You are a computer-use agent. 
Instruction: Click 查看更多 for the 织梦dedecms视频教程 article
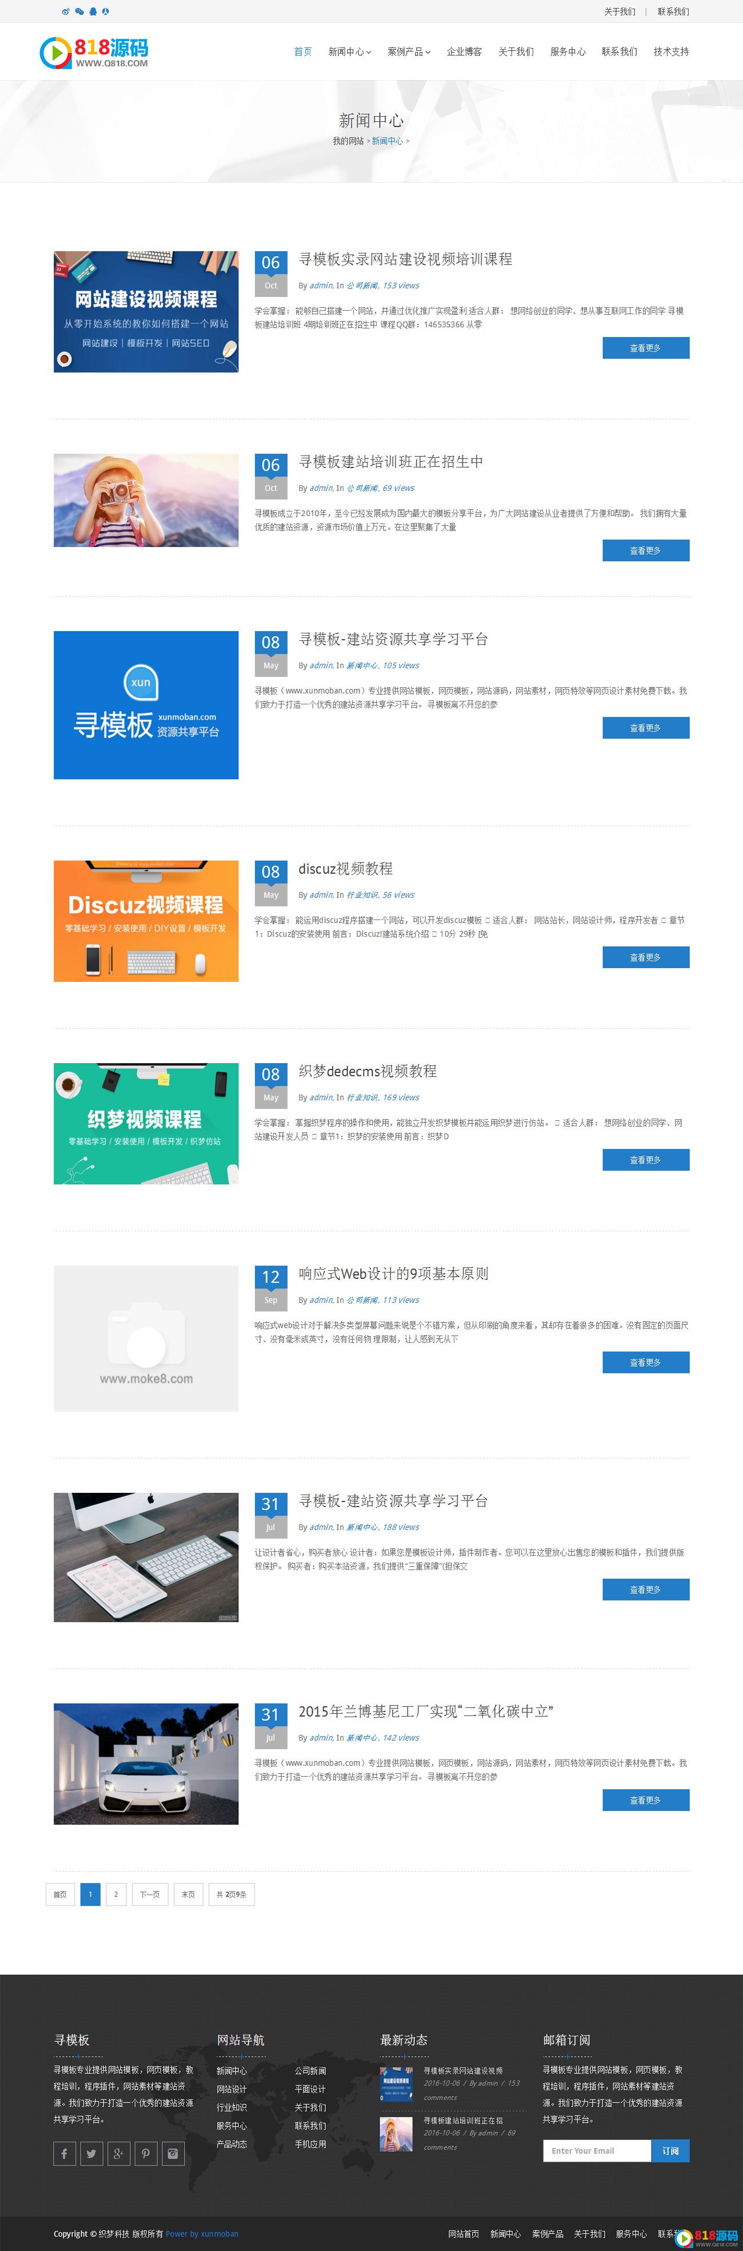pos(645,1160)
